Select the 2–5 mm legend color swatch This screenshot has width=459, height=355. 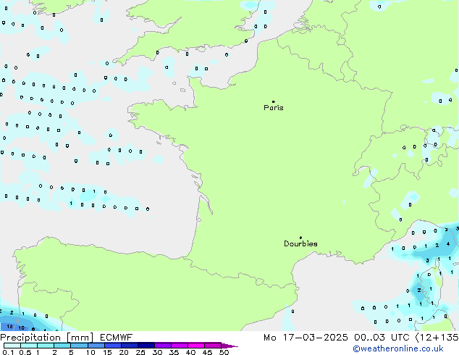pos(62,346)
